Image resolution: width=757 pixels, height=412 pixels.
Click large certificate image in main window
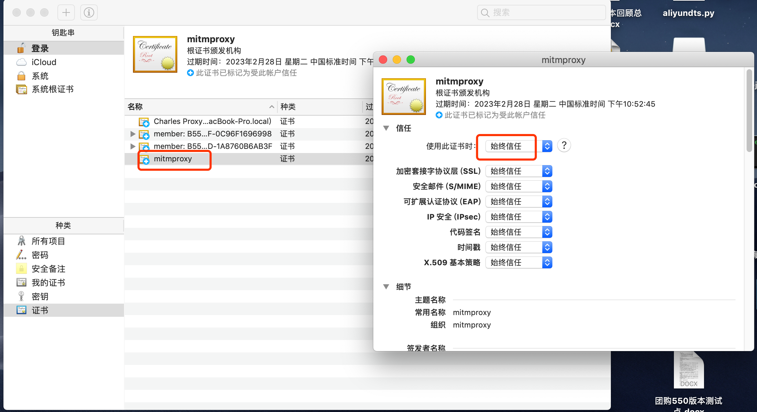pyautogui.click(x=155, y=54)
